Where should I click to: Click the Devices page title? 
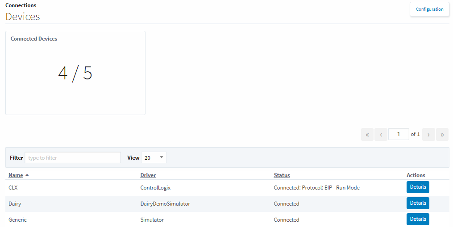pos(22,17)
